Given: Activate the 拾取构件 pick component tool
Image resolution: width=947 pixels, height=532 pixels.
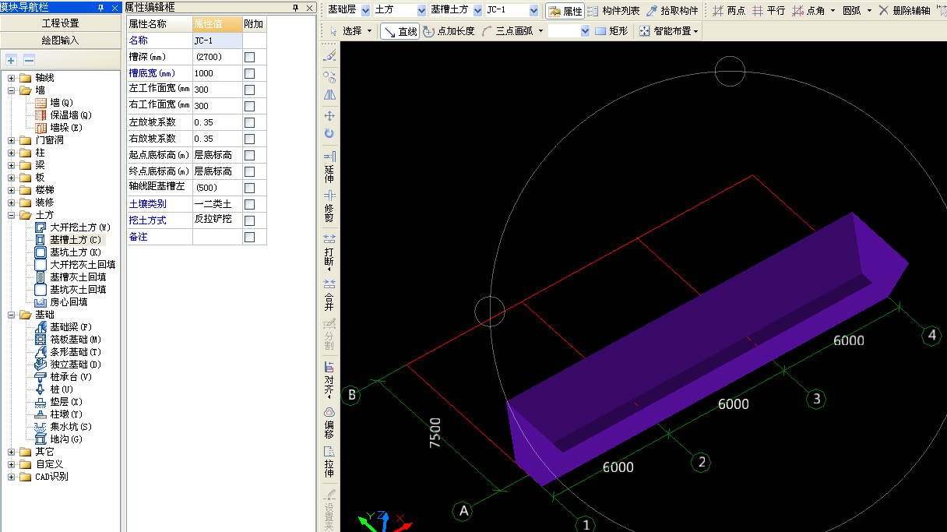Looking at the screenshot, I should [672, 11].
